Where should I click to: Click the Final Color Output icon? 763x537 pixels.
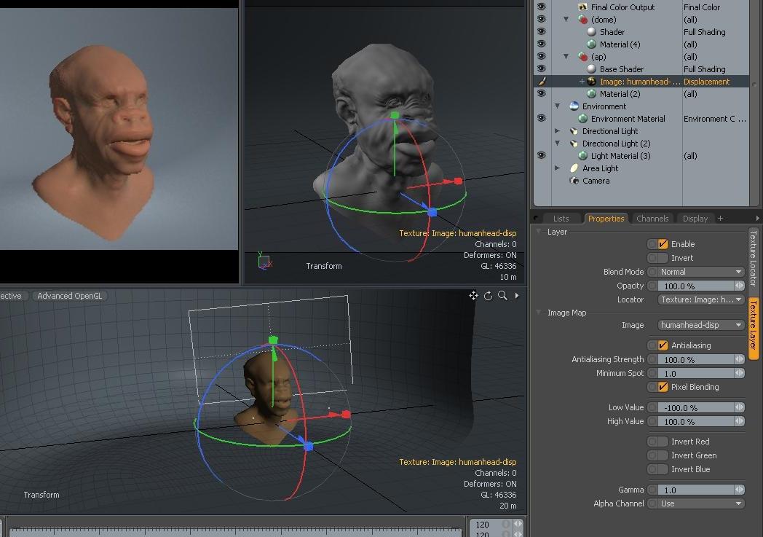(582, 7)
